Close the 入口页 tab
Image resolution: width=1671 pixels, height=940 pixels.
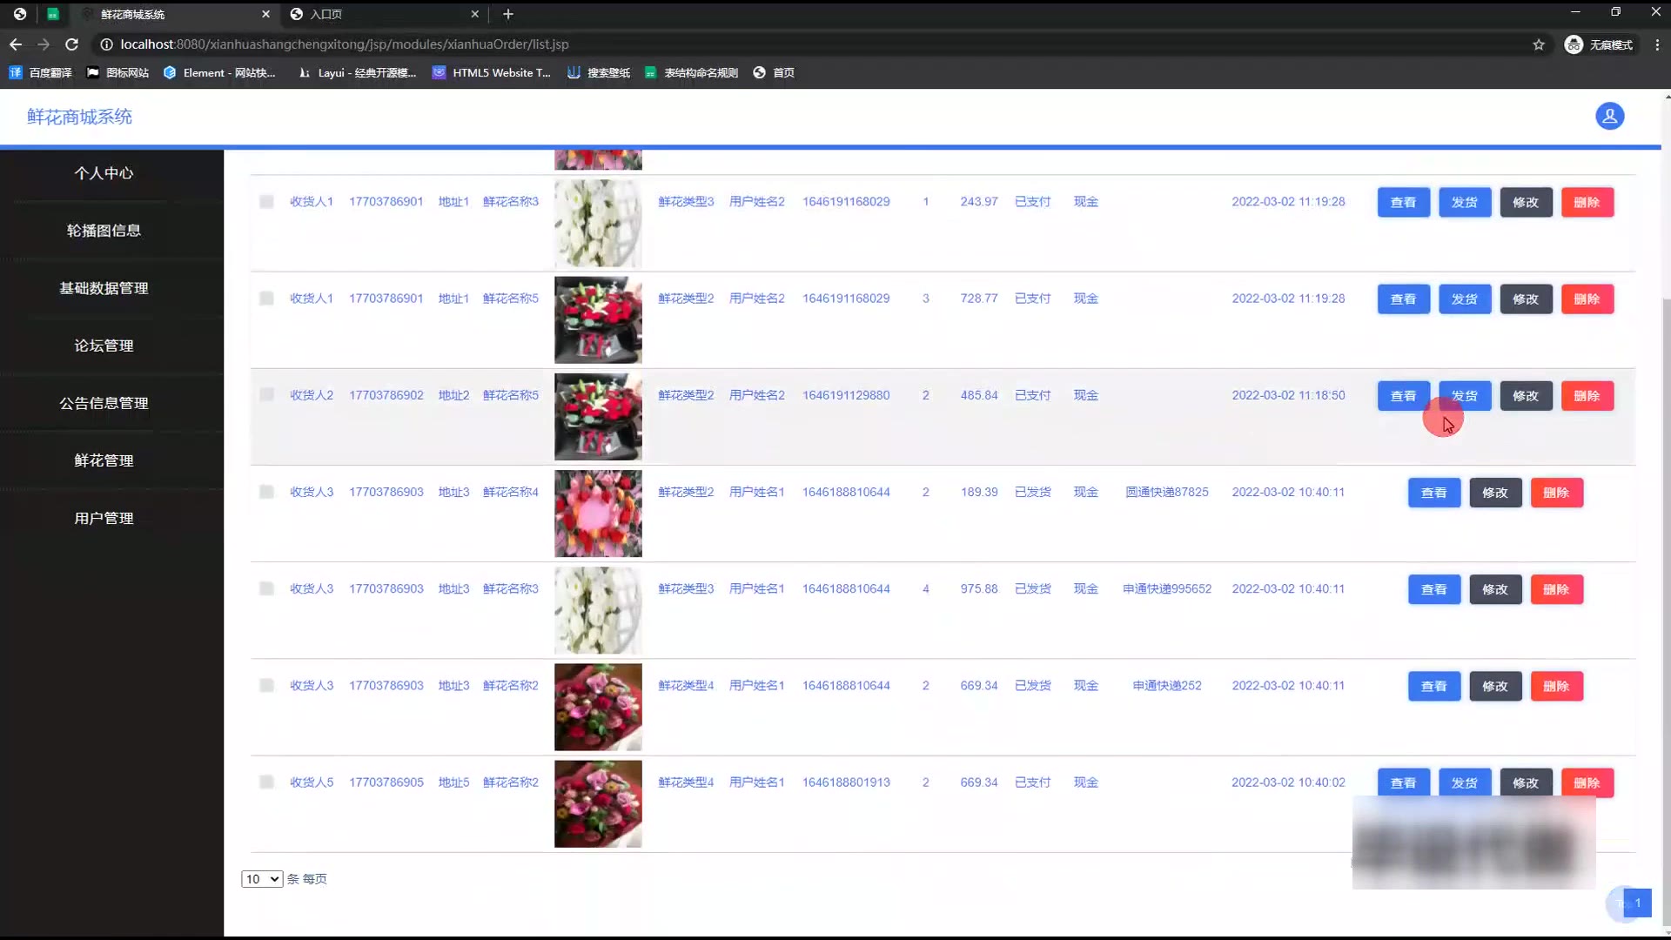click(474, 14)
